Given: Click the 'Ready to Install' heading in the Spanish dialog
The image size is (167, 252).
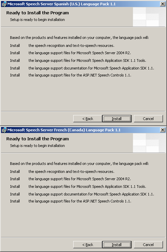Looking at the screenshot, I should (x=37, y=13).
